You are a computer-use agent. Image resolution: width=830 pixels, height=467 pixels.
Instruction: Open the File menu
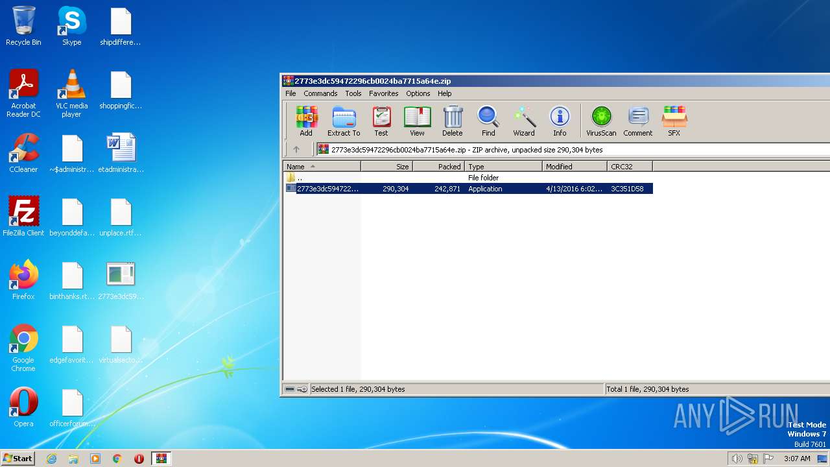click(x=290, y=93)
